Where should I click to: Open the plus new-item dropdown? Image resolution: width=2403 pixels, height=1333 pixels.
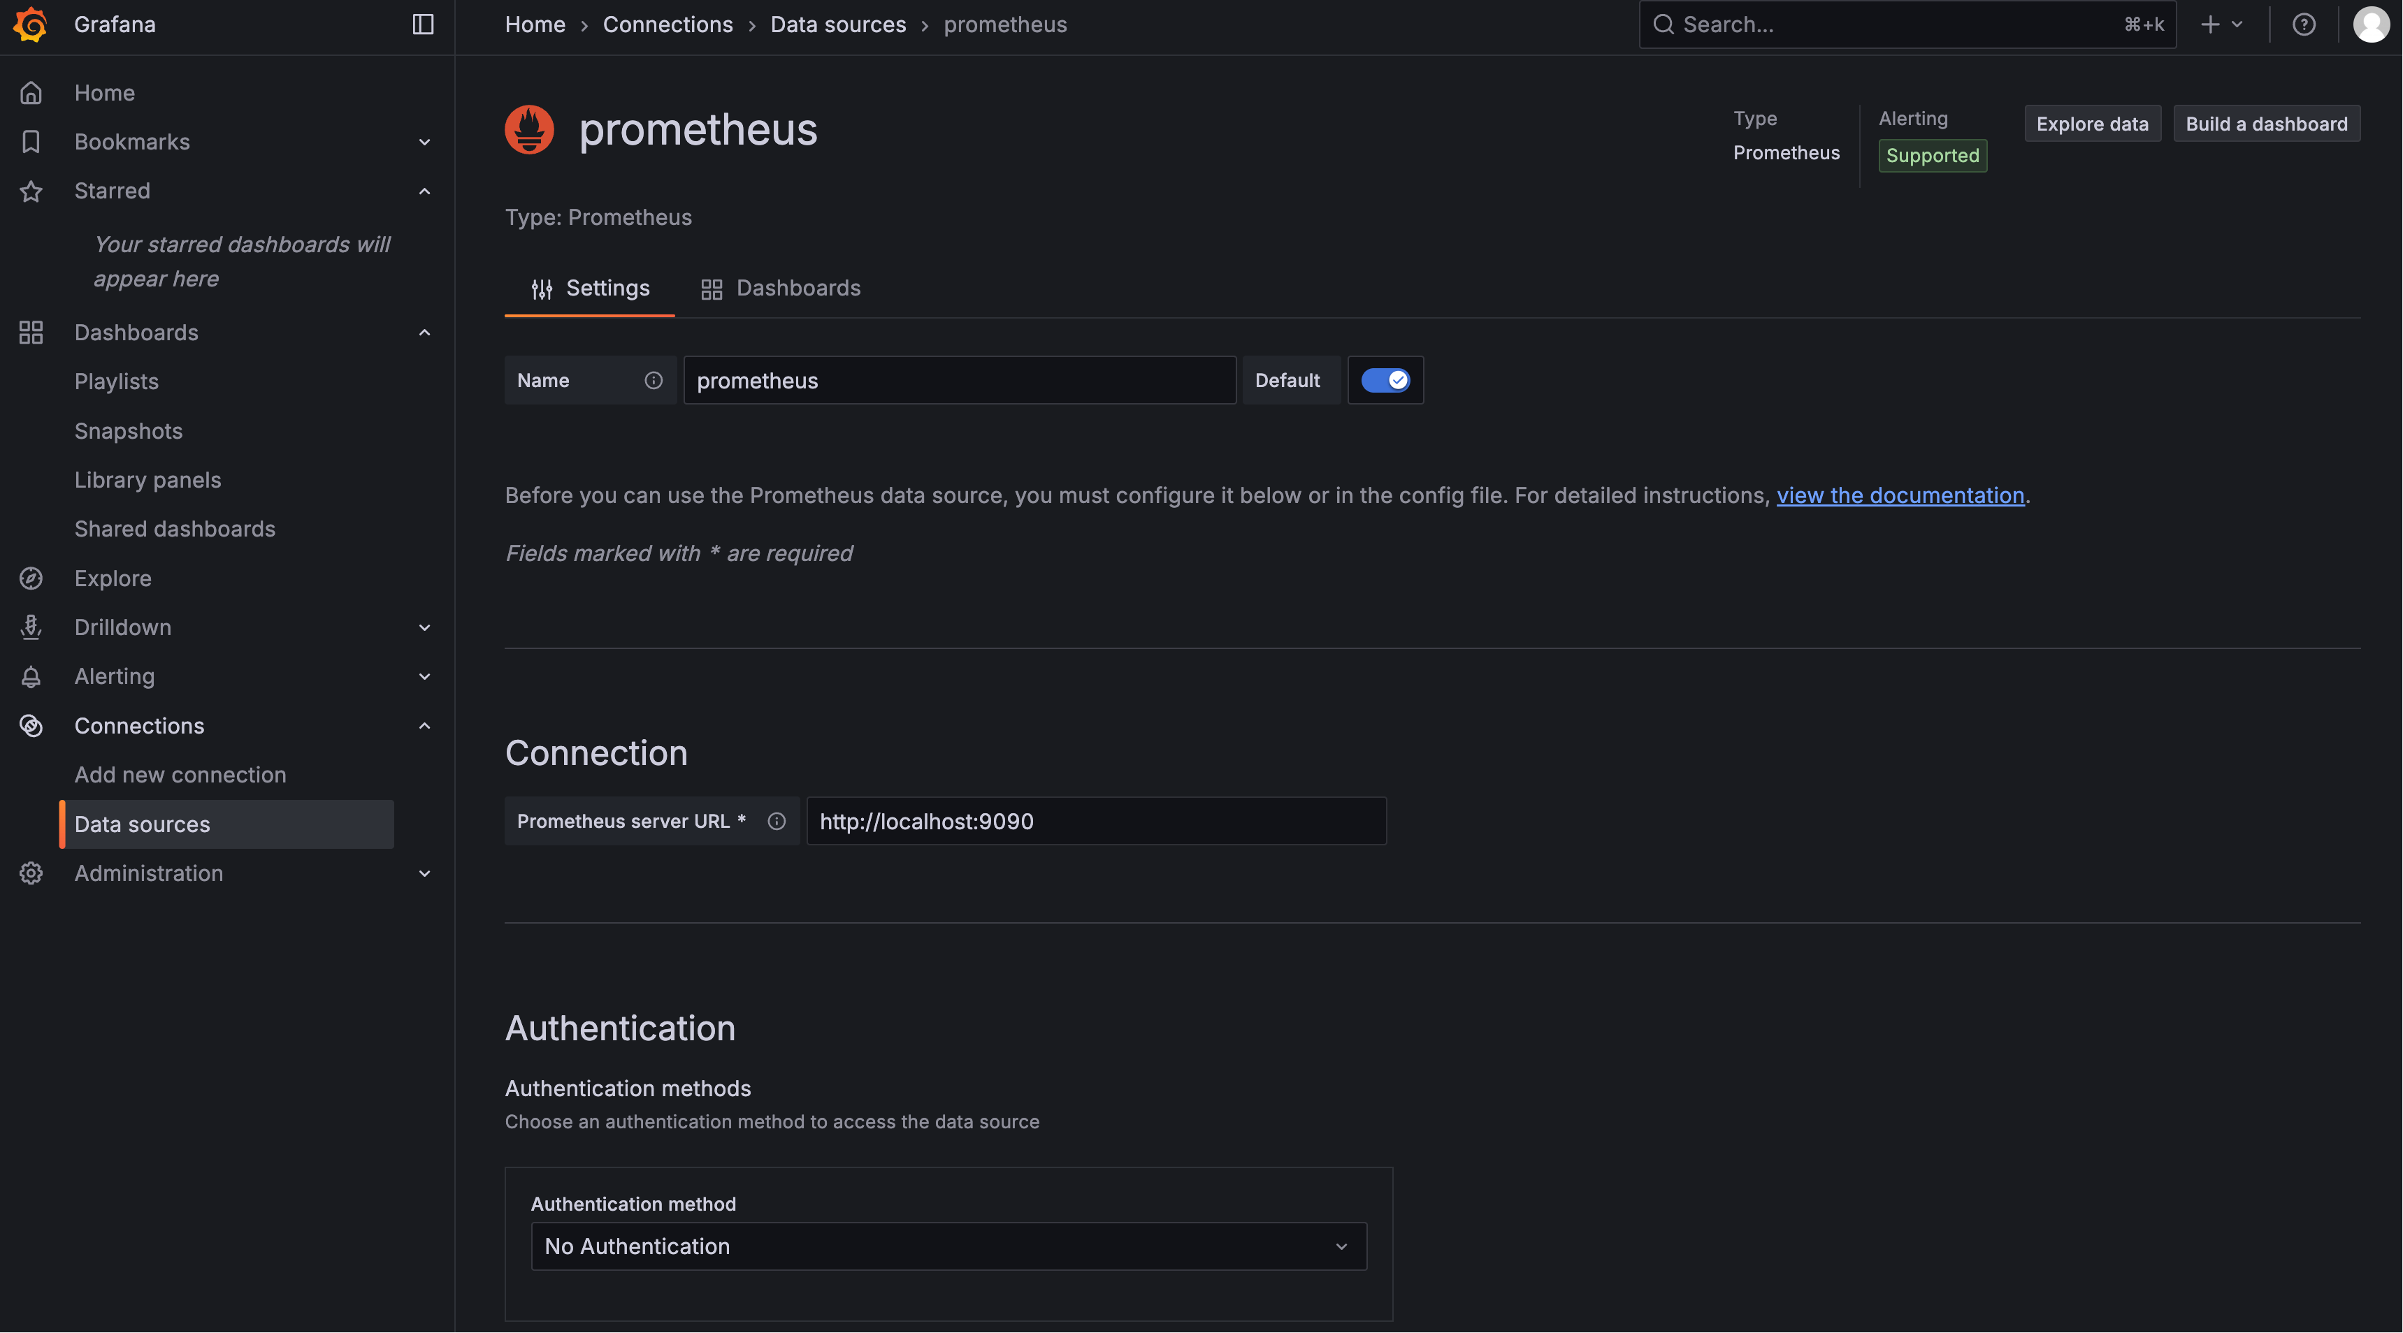(x=2221, y=24)
